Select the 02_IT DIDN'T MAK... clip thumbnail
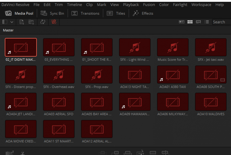This screenshot has height=155, width=231. point(21,47)
